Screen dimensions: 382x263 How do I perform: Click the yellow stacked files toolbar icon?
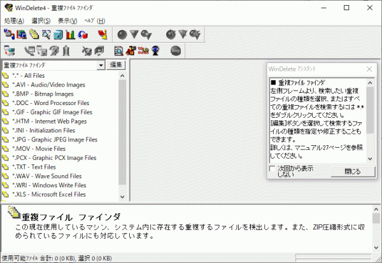coord(34,34)
